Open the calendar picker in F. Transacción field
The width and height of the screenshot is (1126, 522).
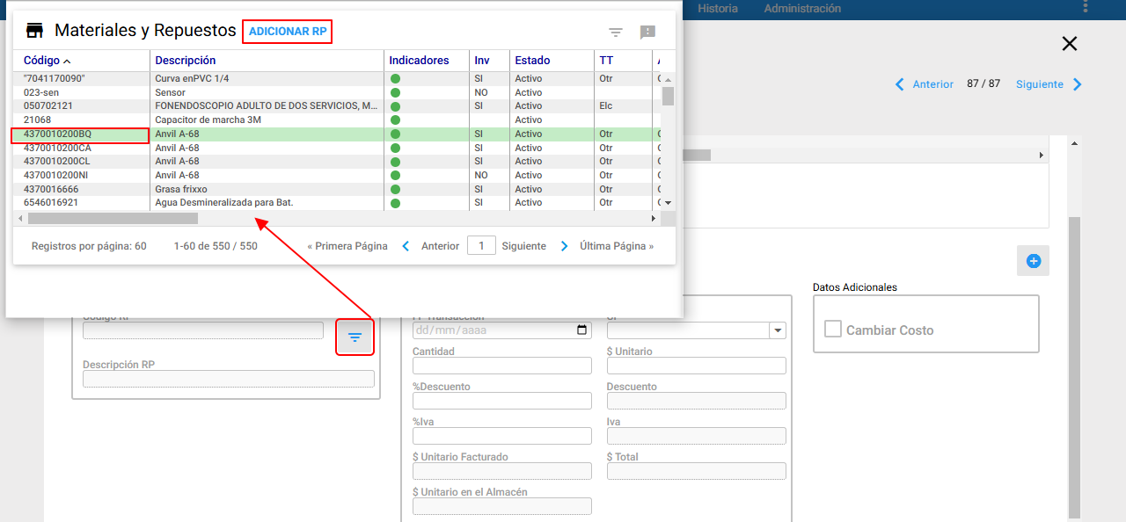click(x=581, y=330)
